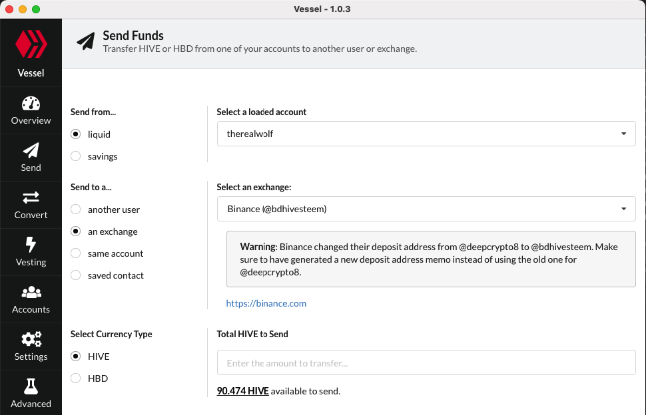Viewport: 646px width, 415px height.
Task: Click the Hive logo in the sidebar
Action: 31,44
